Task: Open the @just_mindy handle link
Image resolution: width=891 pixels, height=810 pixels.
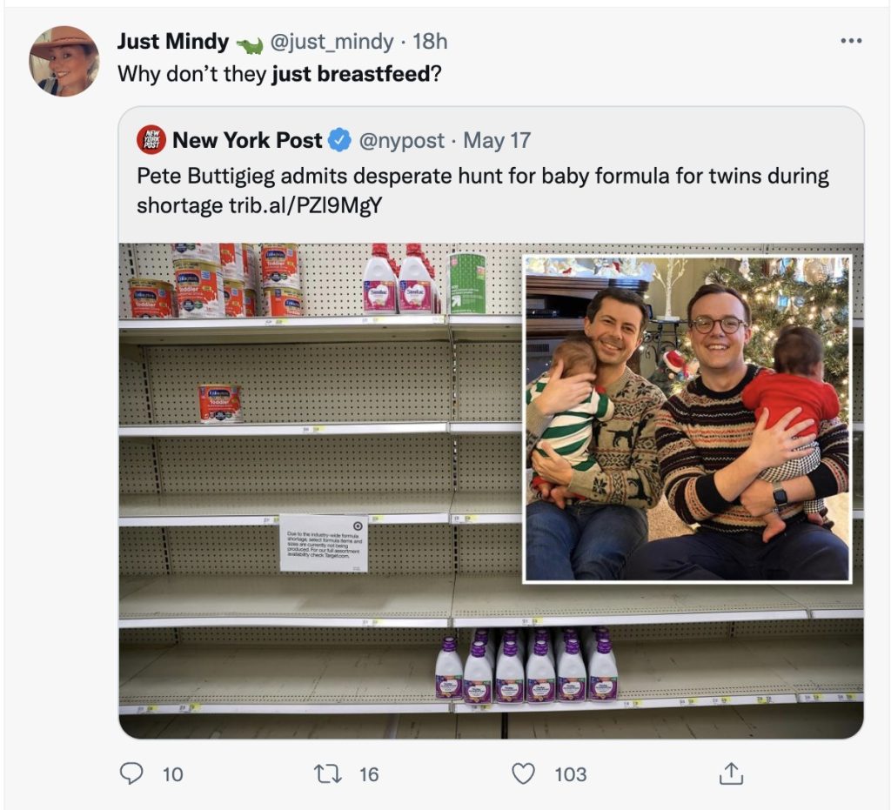Action: coord(332,42)
